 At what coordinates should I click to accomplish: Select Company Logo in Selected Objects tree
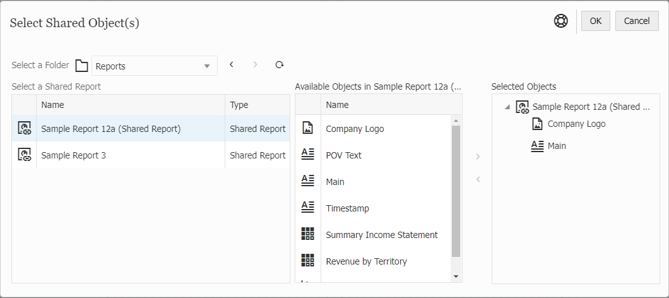[x=576, y=124]
